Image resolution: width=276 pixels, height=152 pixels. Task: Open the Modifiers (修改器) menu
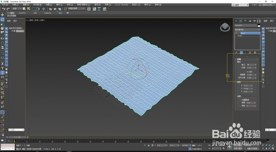[38, 5]
